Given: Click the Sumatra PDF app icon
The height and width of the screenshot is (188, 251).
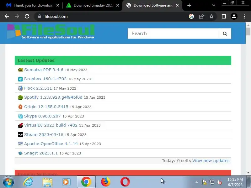Looking at the screenshot, I should point(20,70).
